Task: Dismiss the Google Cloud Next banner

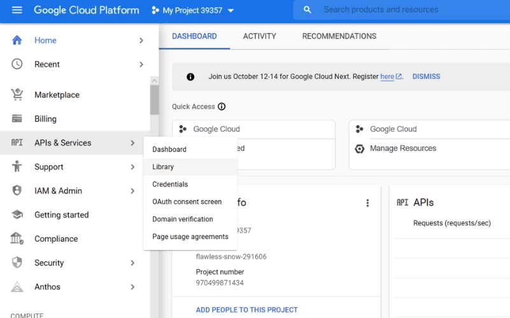Action: pyautogui.click(x=426, y=76)
